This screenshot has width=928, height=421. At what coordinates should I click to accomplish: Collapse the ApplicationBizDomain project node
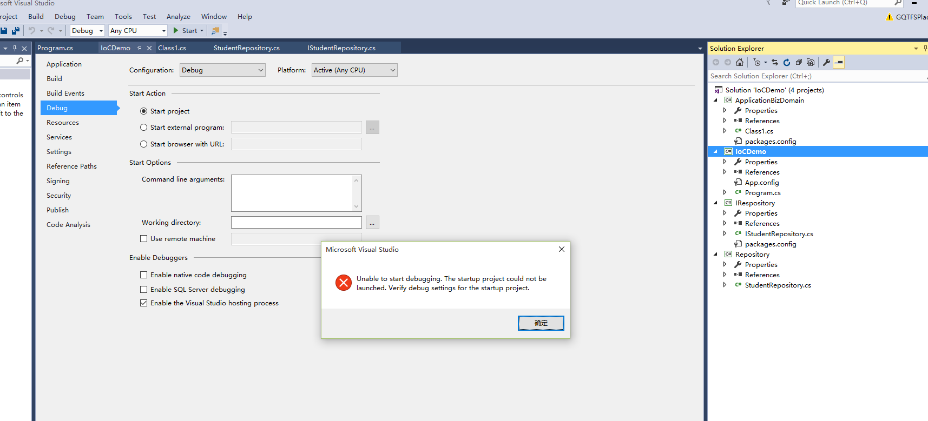(x=716, y=101)
